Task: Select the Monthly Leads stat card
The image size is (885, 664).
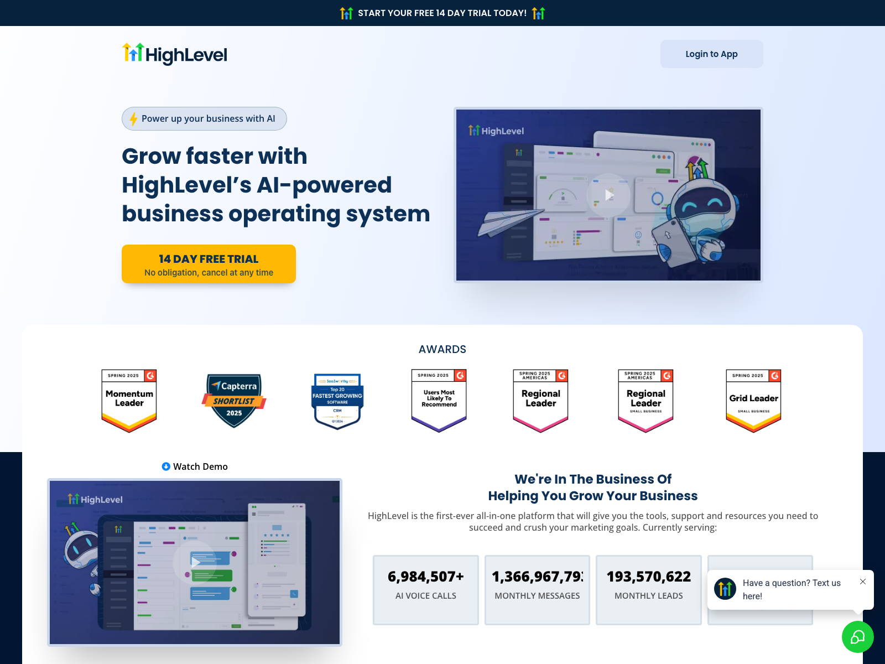Action: (x=649, y=590)
